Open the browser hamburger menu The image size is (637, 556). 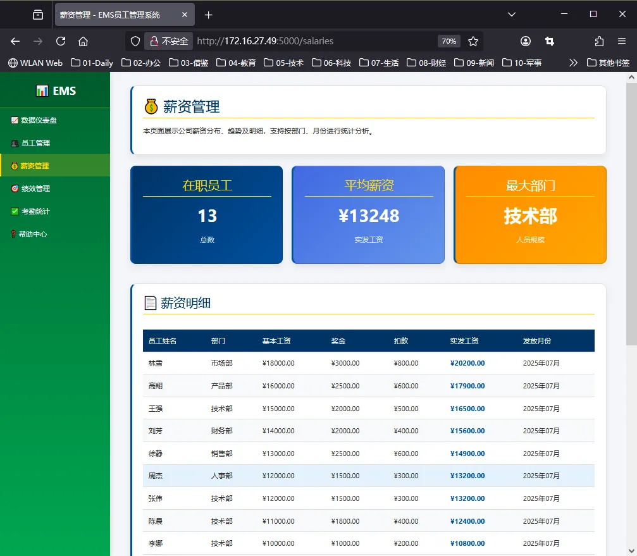click(622, 41)
